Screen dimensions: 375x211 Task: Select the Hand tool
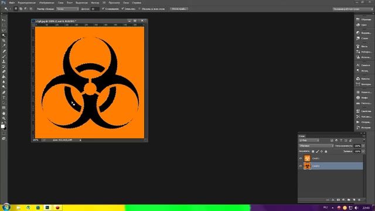[x=4, y=113]
